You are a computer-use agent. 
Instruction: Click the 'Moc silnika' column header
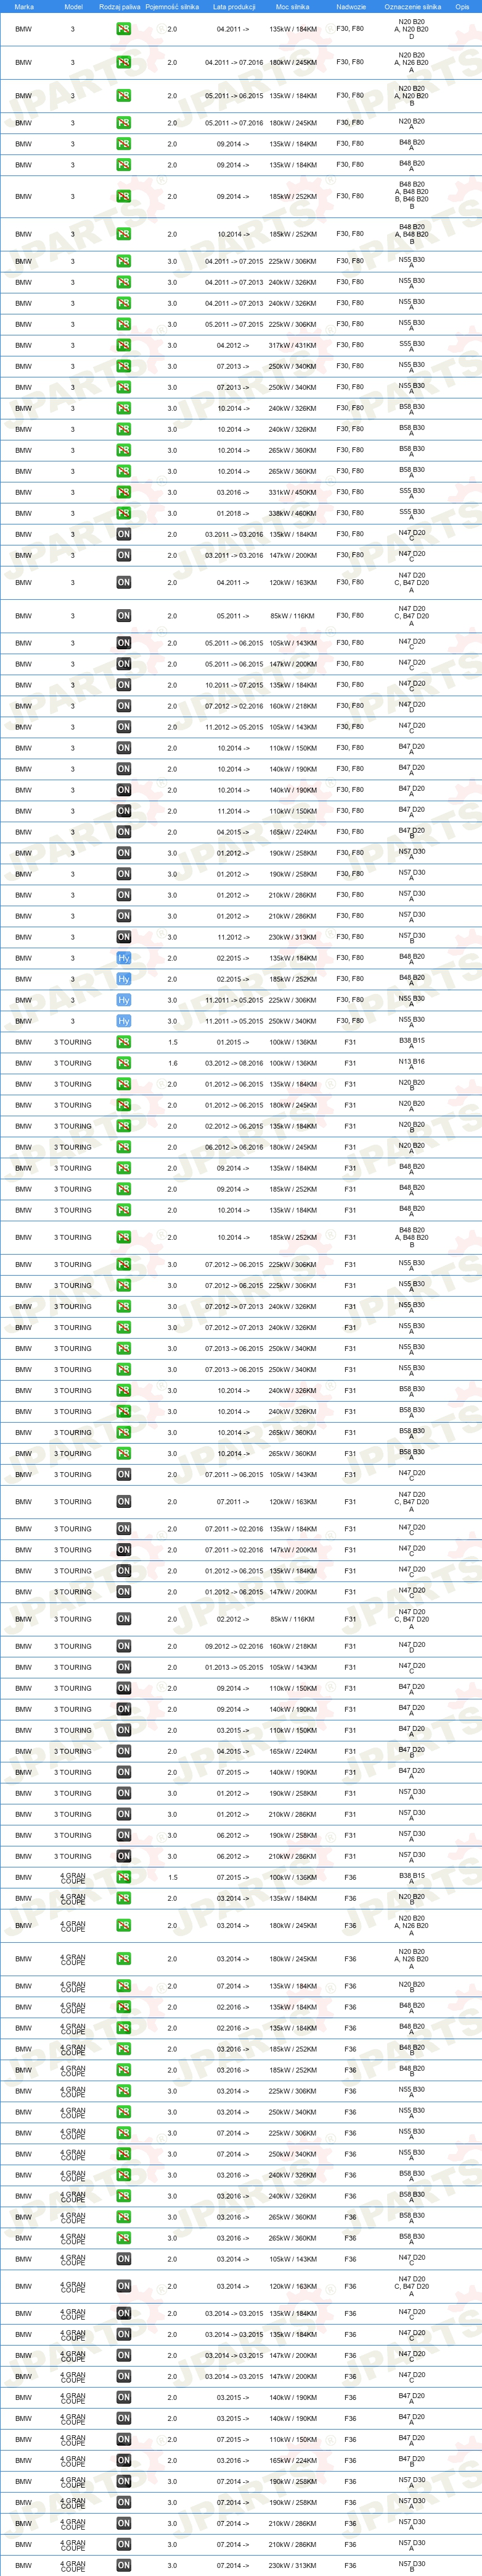pyautogui.click(x=292, y=6)
